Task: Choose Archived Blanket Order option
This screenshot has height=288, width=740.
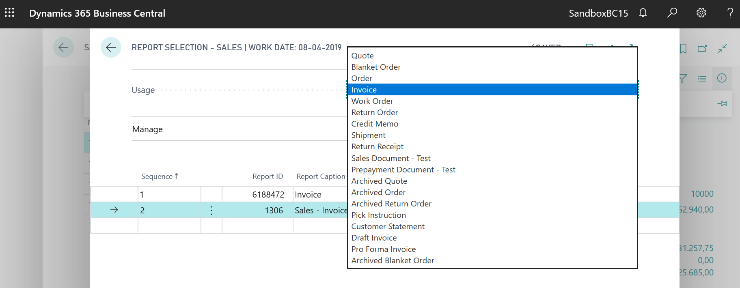Action: (492, 260)
